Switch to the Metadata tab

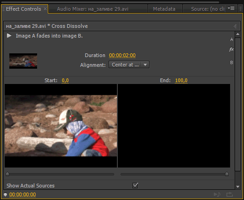[164, 9]
